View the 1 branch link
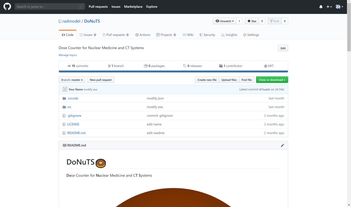Screen dimensions: 351x207 pyautogui.click(x=116, y=66)
